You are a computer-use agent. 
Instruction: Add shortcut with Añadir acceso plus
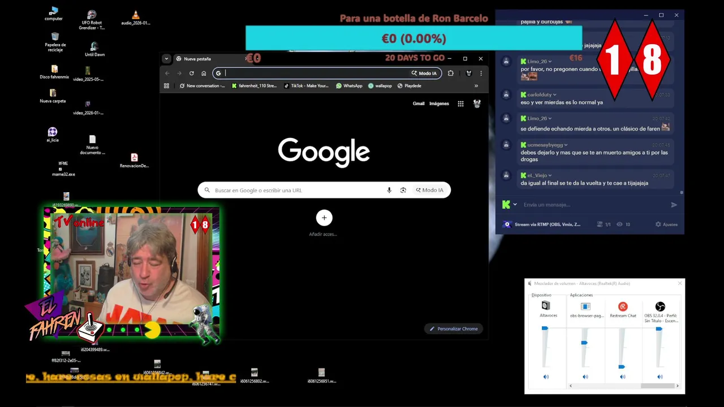pos(324,218)
